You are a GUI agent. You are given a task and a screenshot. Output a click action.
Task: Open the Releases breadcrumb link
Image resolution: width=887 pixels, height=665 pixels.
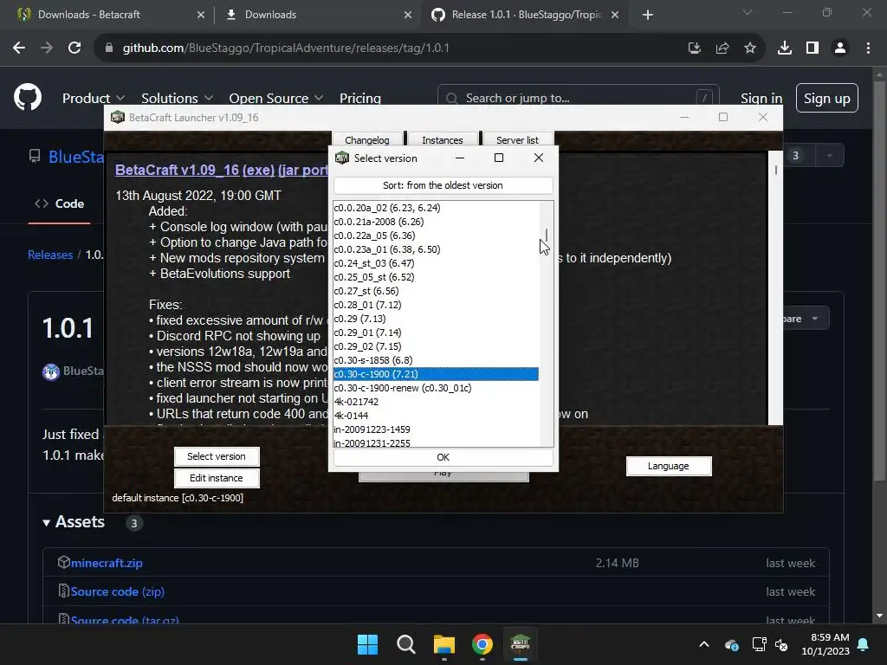50,255
